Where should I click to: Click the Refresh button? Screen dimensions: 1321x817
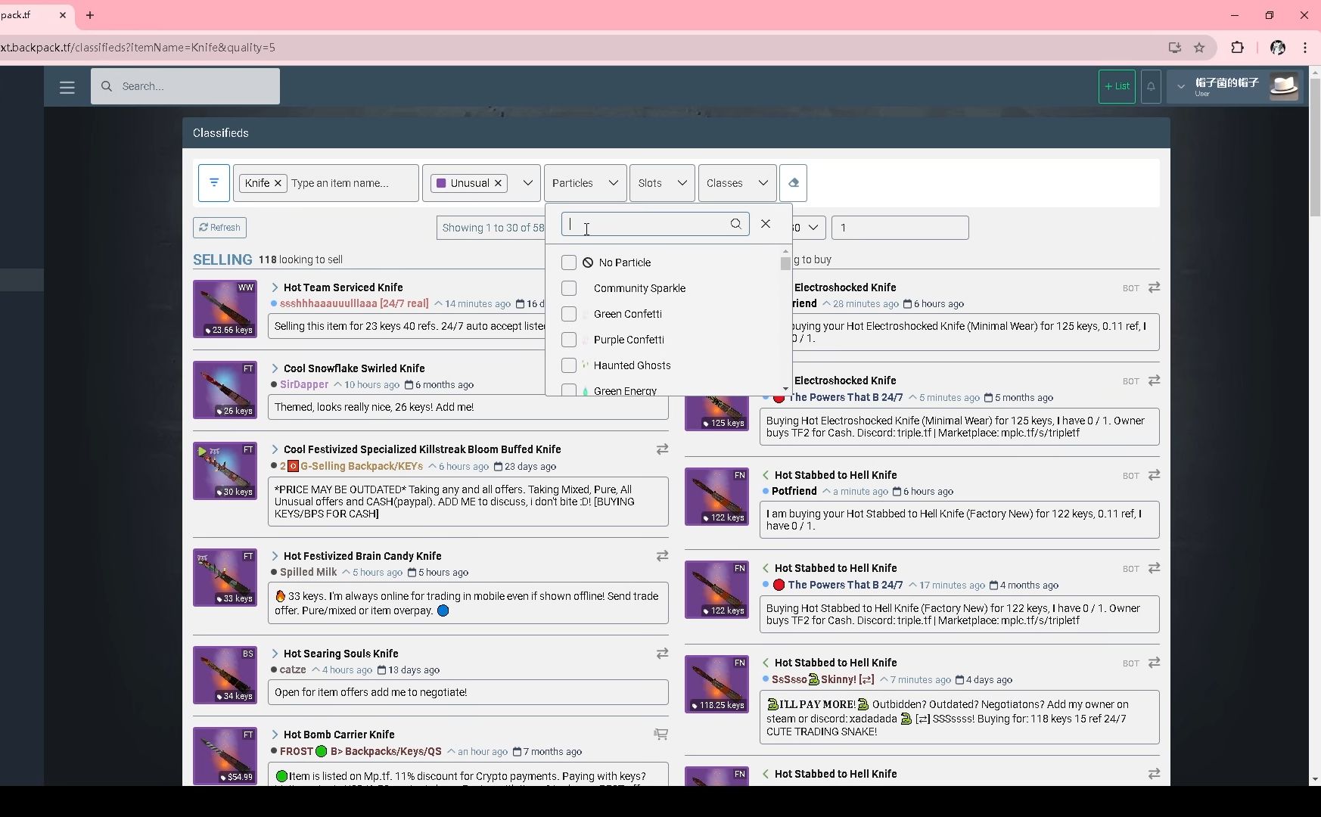(219, 228)
